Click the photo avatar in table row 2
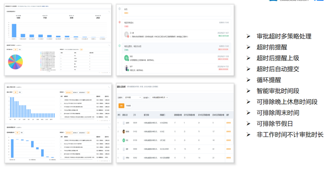Viewport: 328px width, 170px height. click(124, 131)
